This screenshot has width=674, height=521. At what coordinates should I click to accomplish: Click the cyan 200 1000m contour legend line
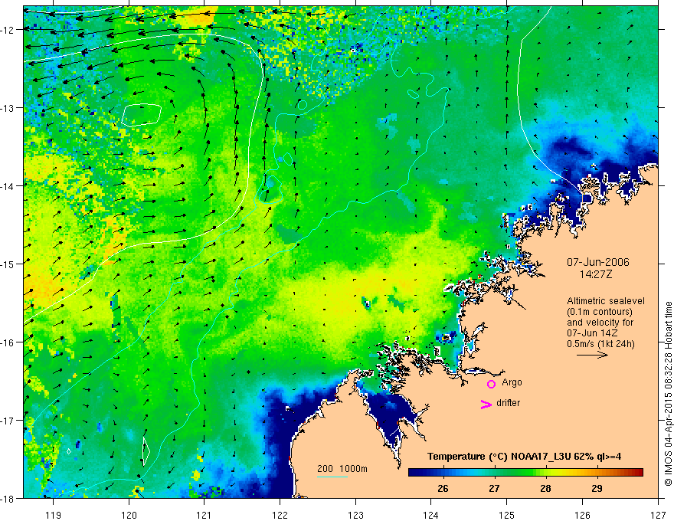[332, 477]
